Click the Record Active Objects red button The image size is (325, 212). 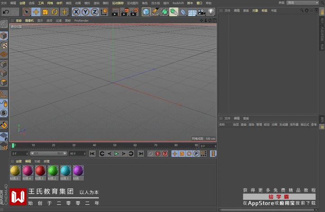tap(158, 154)
